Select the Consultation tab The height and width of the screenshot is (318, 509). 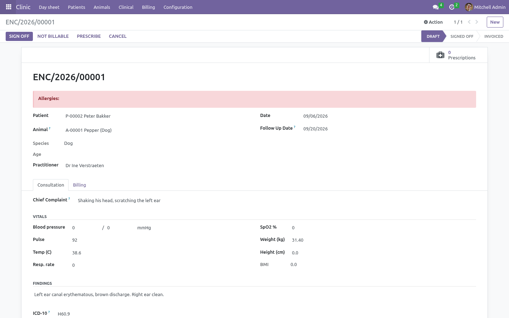(x=51, y=185)
